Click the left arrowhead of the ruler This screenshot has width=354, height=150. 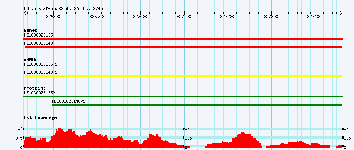(x=25, y=13)
